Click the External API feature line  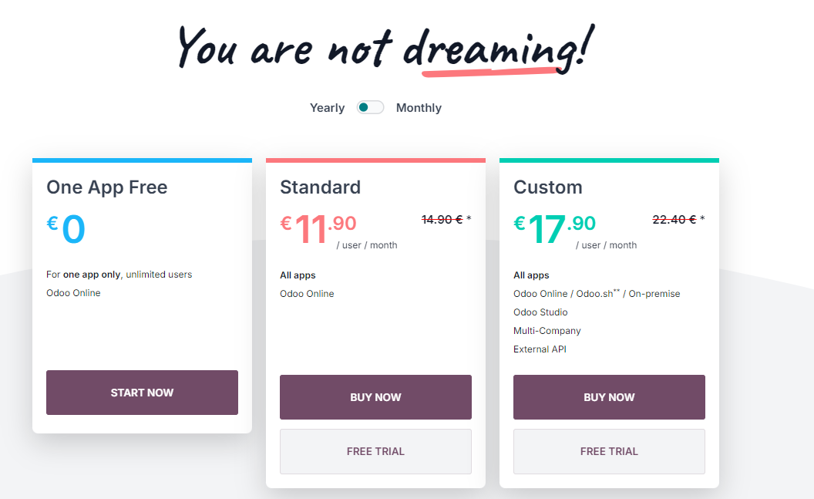(x=540, y=349)
